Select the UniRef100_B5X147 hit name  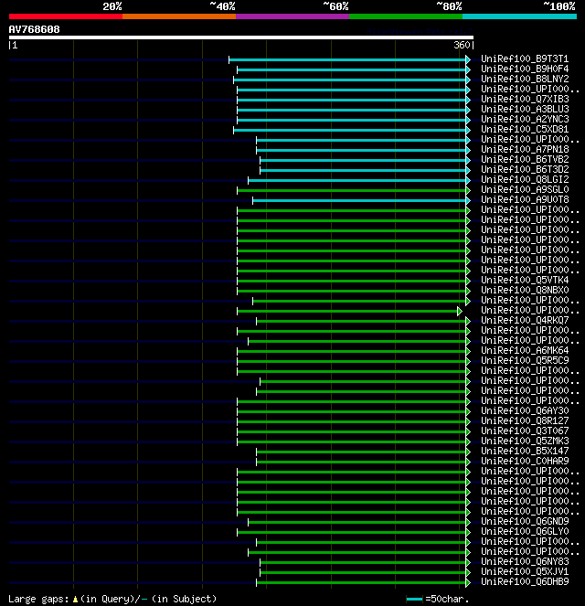tap(525, 451)
